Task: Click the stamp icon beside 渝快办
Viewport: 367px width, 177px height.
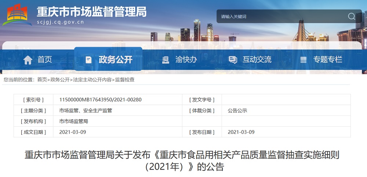Action: tap(166, 60)
